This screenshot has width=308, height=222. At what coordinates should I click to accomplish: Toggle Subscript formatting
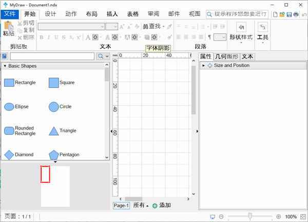pyautogui.click(x=71, y=37)
